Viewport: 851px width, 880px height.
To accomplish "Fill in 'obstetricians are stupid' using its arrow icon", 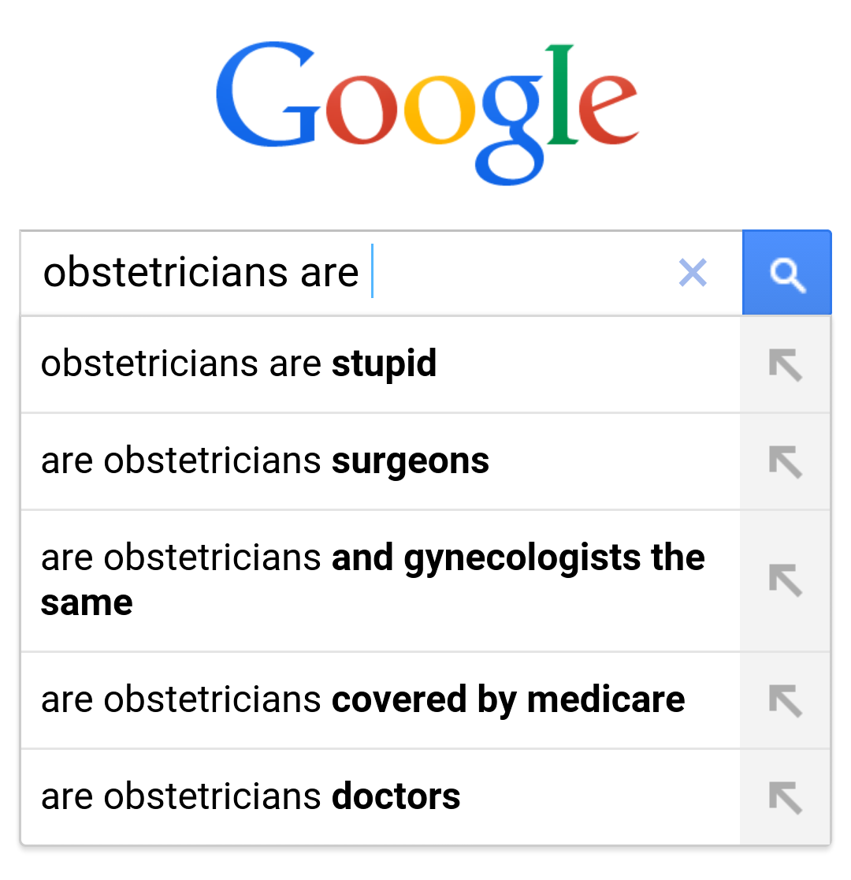I will (785, 365).
